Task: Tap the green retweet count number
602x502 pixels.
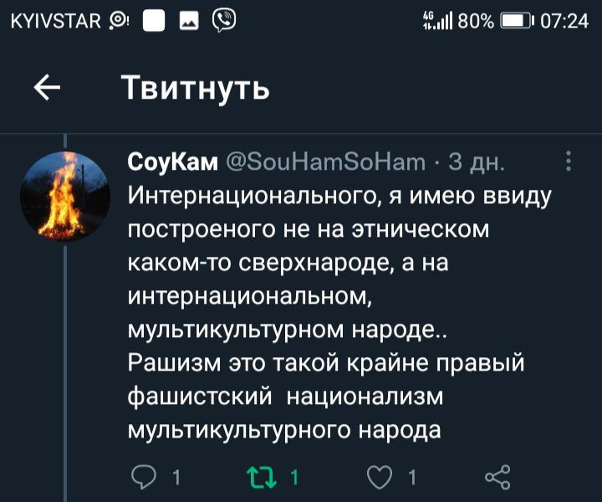Action: pyautogui.click(x=293, y=478)
